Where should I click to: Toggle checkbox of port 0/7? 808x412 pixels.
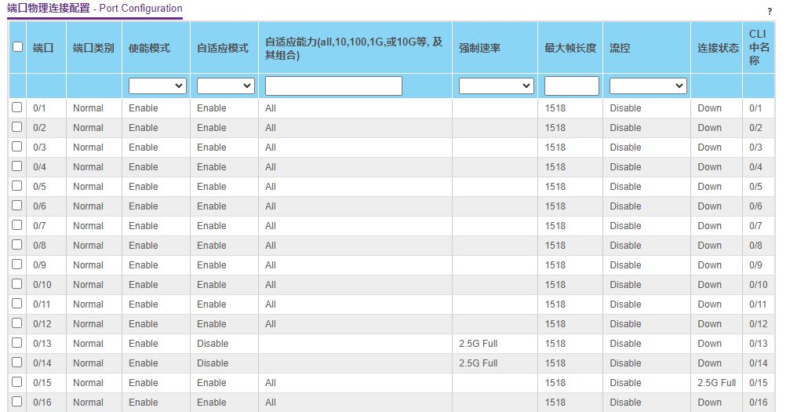coord(17,224)
